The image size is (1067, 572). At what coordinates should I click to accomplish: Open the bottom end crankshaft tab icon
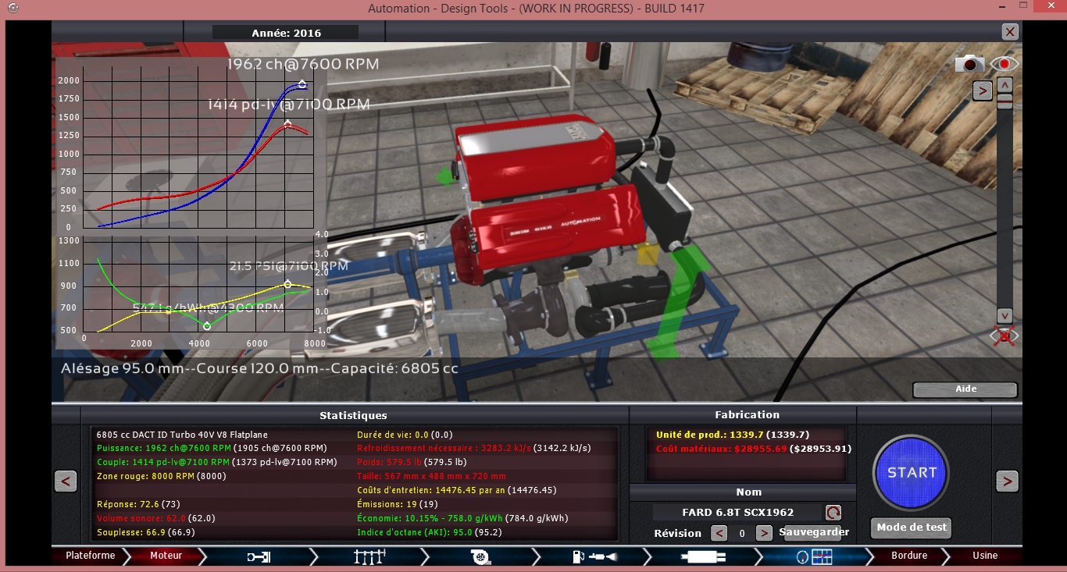259,556
